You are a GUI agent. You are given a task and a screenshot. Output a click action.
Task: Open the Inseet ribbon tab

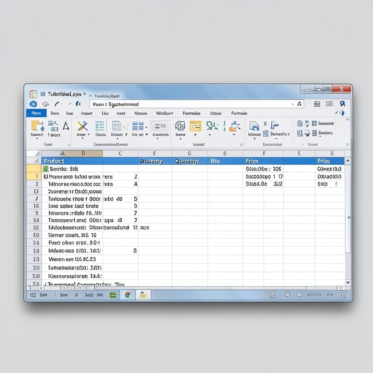(x=87, y=114)
